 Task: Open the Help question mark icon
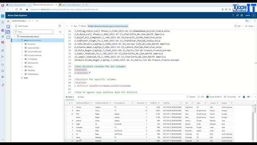point(233,15)
